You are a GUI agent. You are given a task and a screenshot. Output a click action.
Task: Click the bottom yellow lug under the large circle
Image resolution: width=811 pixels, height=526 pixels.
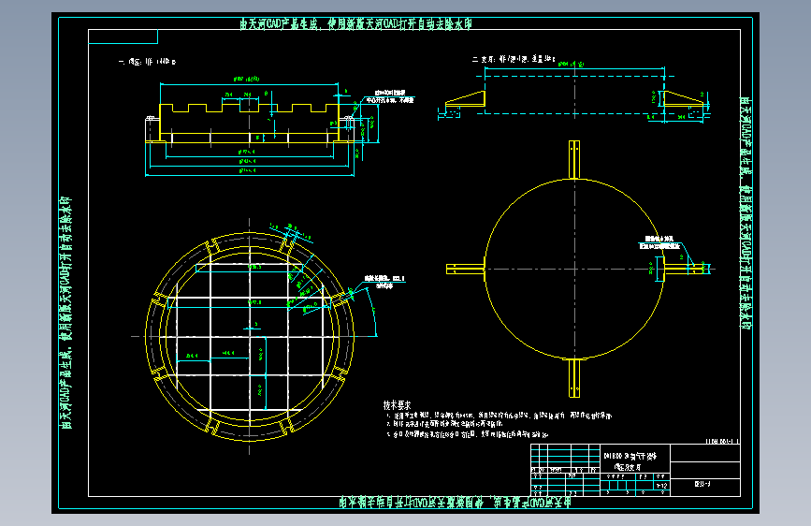click(574, 378)
